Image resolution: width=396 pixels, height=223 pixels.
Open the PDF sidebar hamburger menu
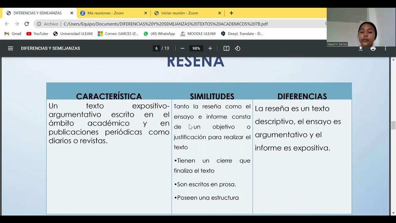click(x=11, y=48)
